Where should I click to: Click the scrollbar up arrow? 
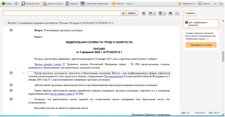223,21
